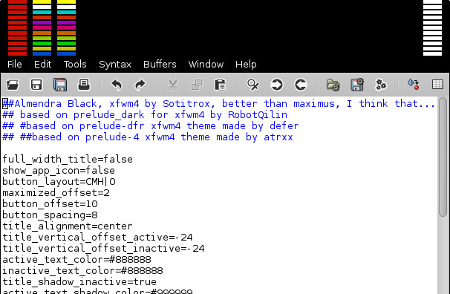Place cursor on 'maximized_offset=2' line
The image size is (450, 294).
pyautogui.click(x=56, y=193)
